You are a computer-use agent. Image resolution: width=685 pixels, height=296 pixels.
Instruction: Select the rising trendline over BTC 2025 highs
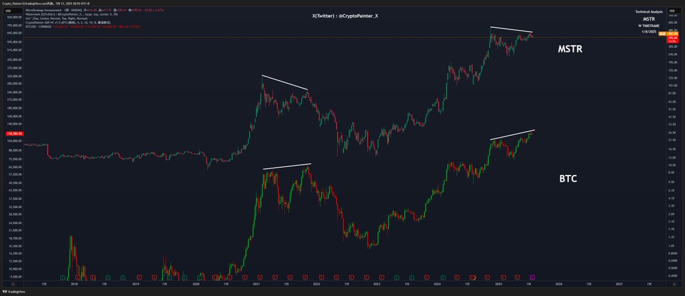click(x=512, y=135)
